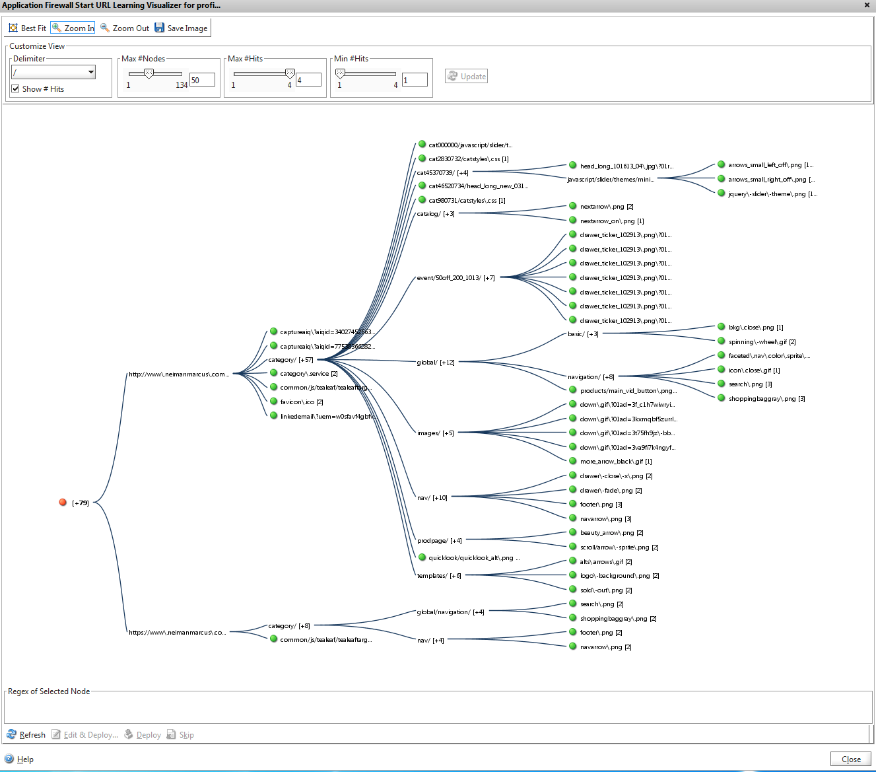
Task: Expand the category/ [+57] node
Action: [290, 360]
